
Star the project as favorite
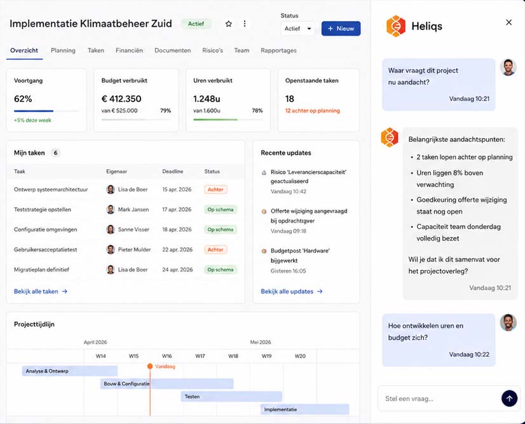point(229,24)
